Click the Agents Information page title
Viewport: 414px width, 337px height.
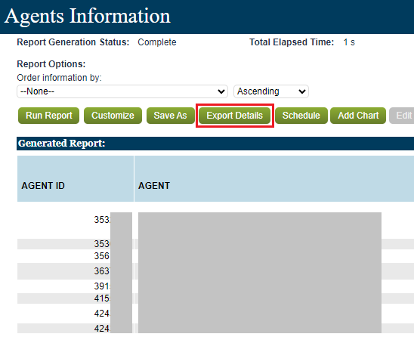[x=88, y=16]
